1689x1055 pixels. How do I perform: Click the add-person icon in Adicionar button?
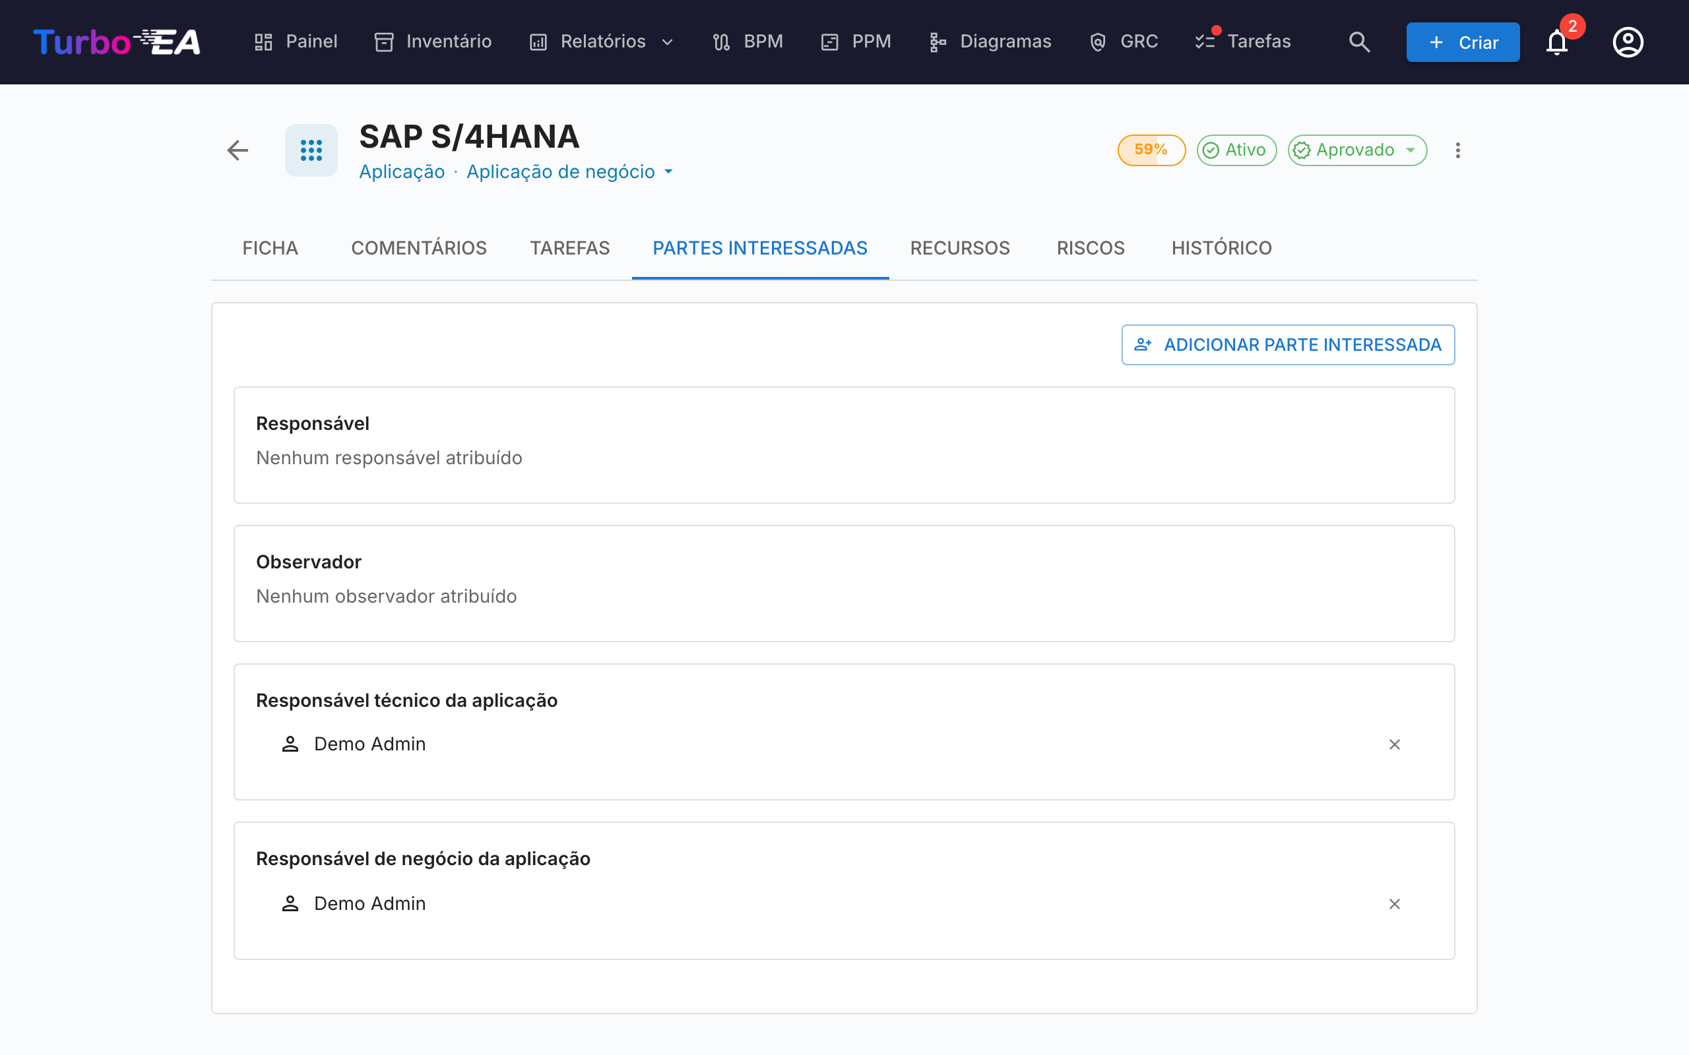pos(1143,345)
